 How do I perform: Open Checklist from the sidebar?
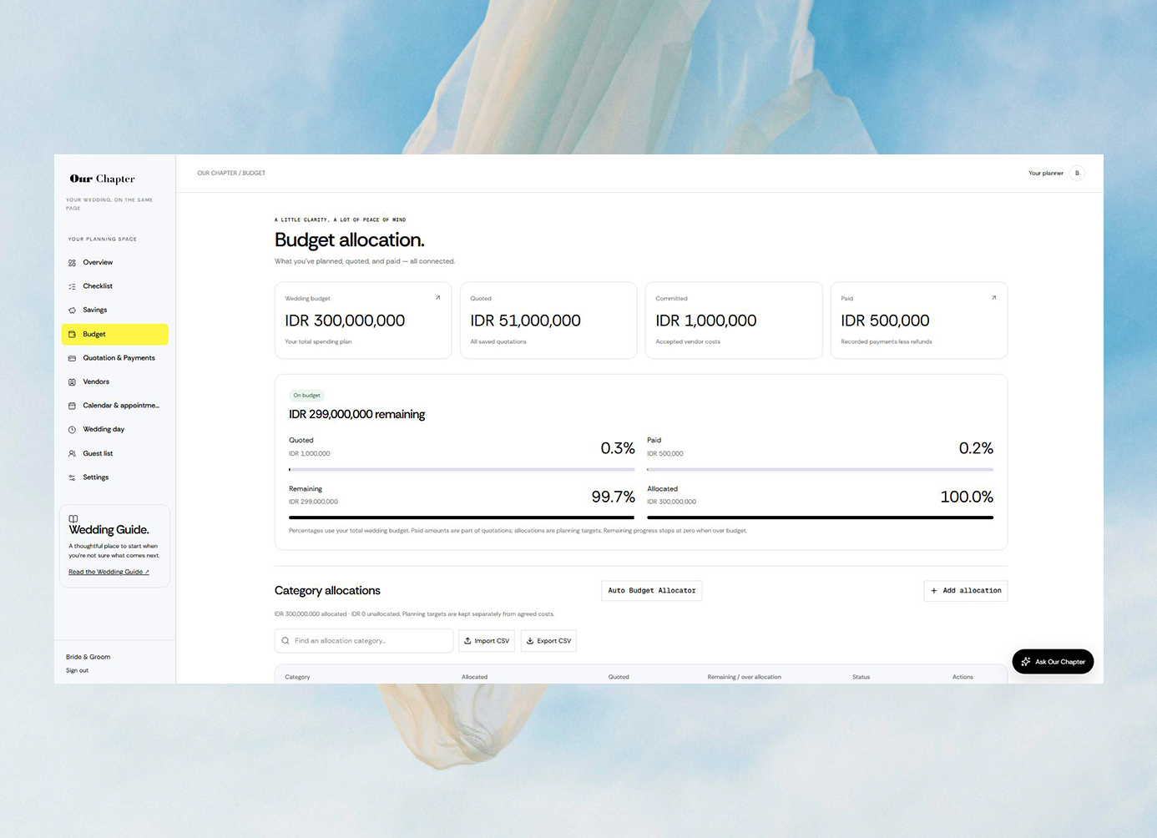point(115,286)
